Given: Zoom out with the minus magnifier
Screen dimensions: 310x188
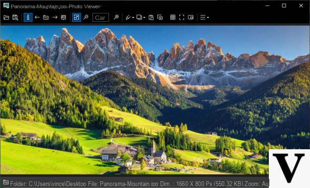Looking at the screenshot, I should (x=86, y=17).
